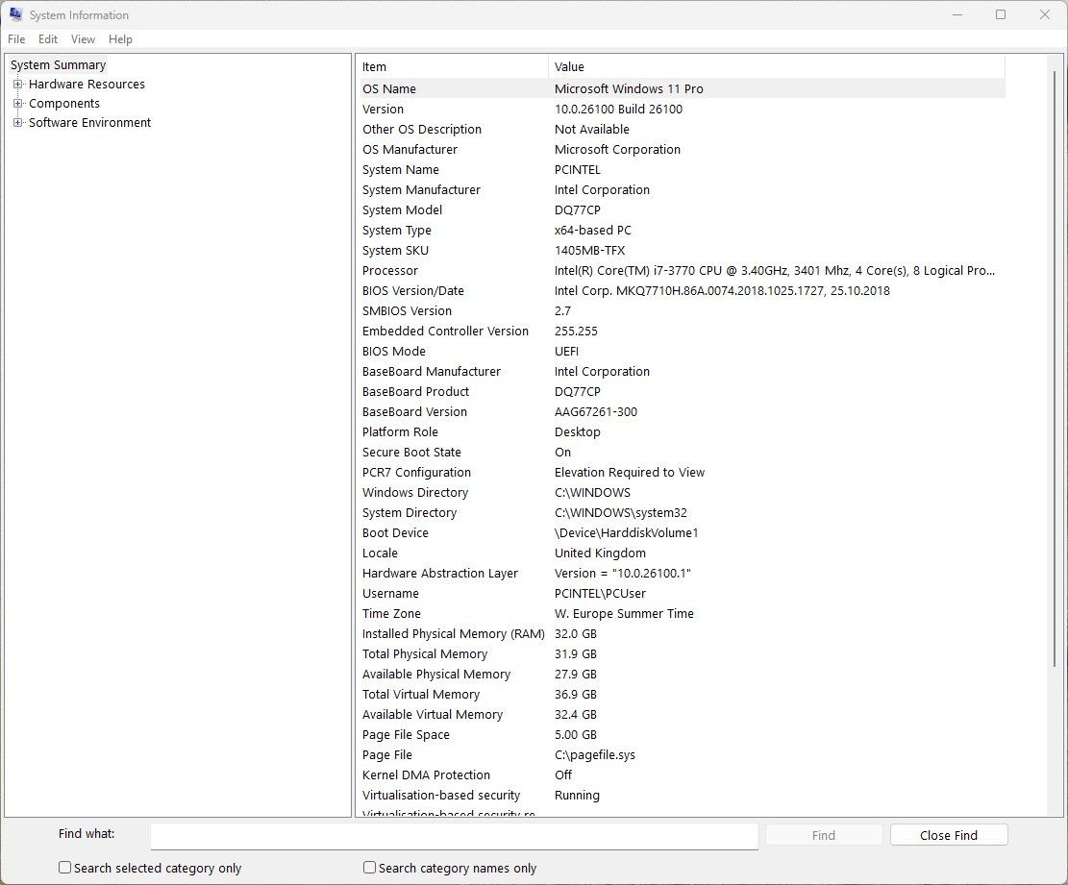The image size is (1068, 885).
Task: Select the System Model row
Action: 683,209
